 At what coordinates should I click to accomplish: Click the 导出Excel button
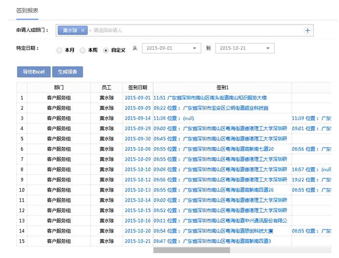click(x=34, y=72)
